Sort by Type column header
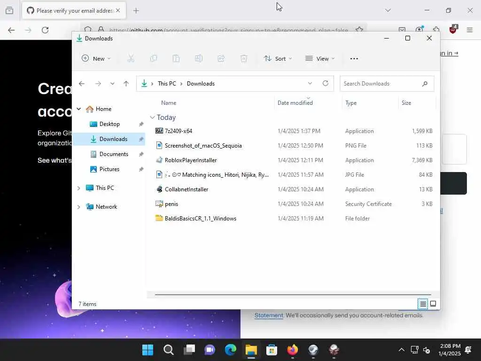Screen dimensions: 481x361 click(351, 103)
